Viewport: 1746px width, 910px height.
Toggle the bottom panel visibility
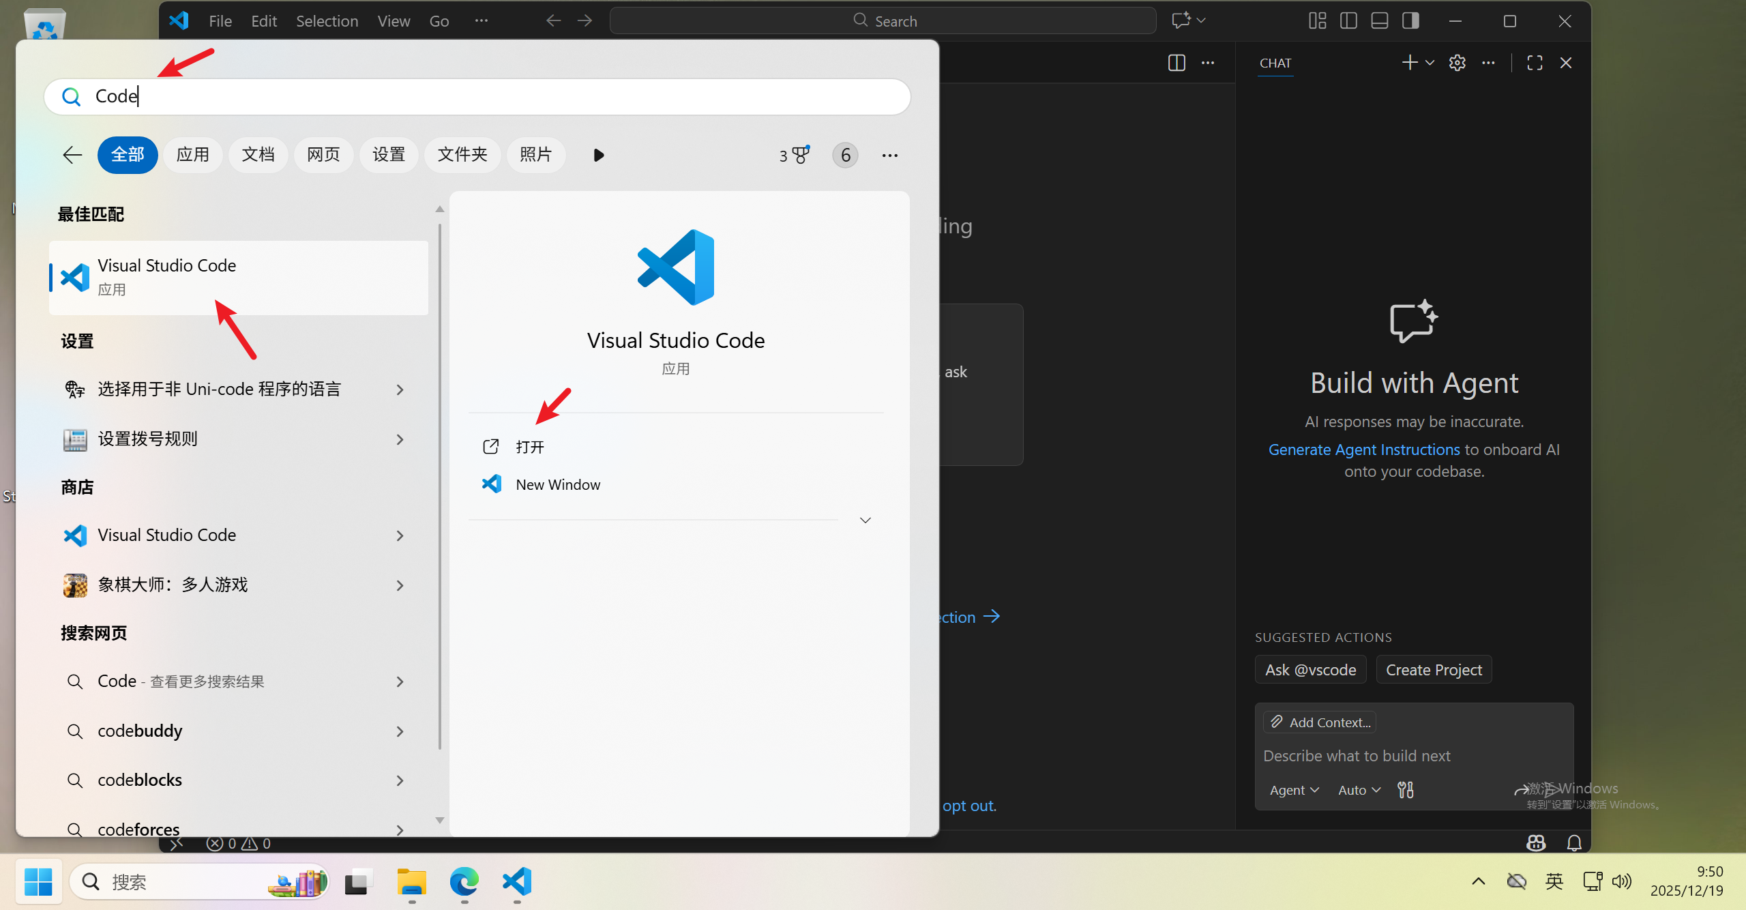1379,21
